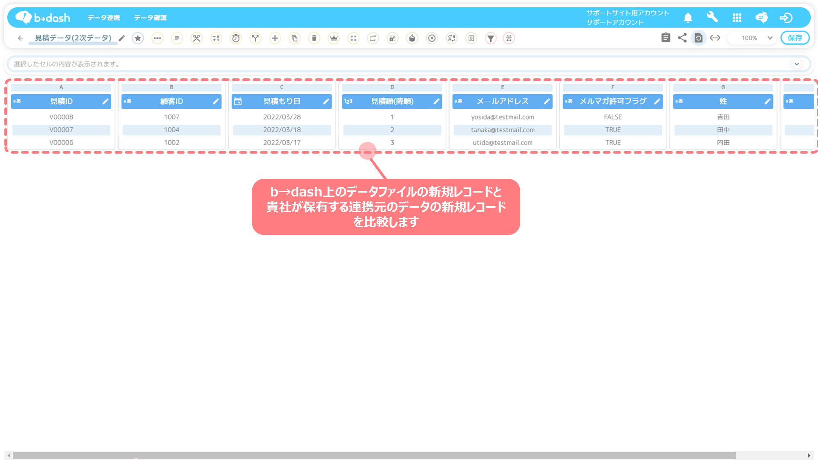Image resolution: width=818 pixels, height=460 pixels.
Task: Expand the cell content bar chevron
Action: click(796, 64)
